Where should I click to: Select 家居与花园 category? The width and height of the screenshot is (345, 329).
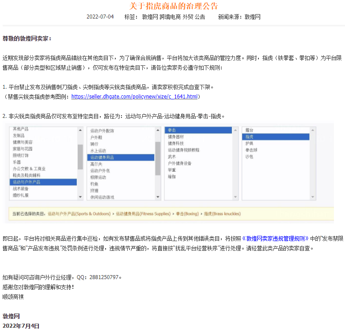coord(23,149)
